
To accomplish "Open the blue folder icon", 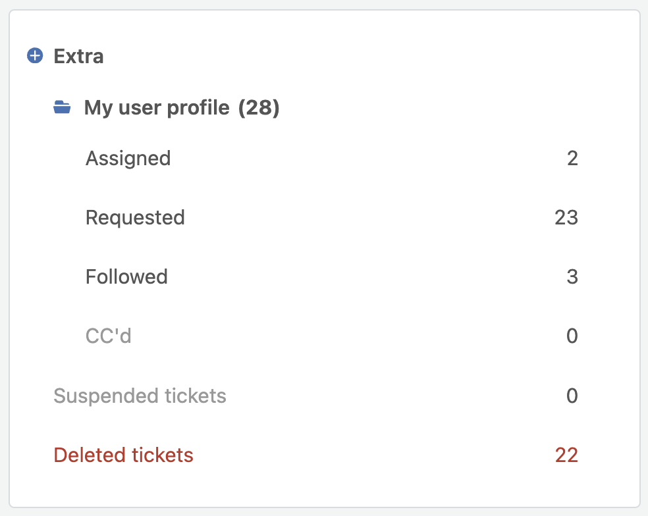I will 62,107.
